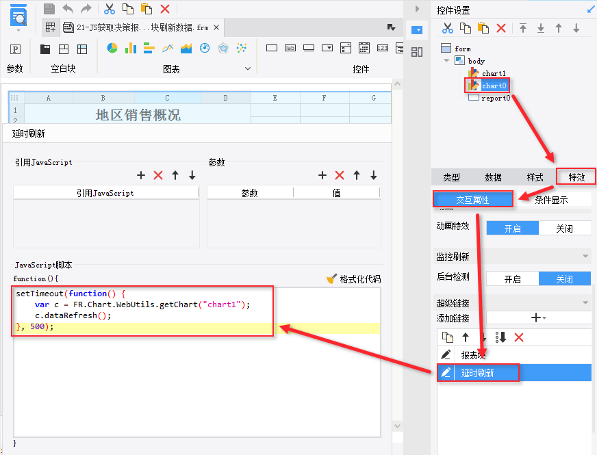The image size is (597, 455).
Task: Switch to the 数据 tab
Action: [494, 177]
